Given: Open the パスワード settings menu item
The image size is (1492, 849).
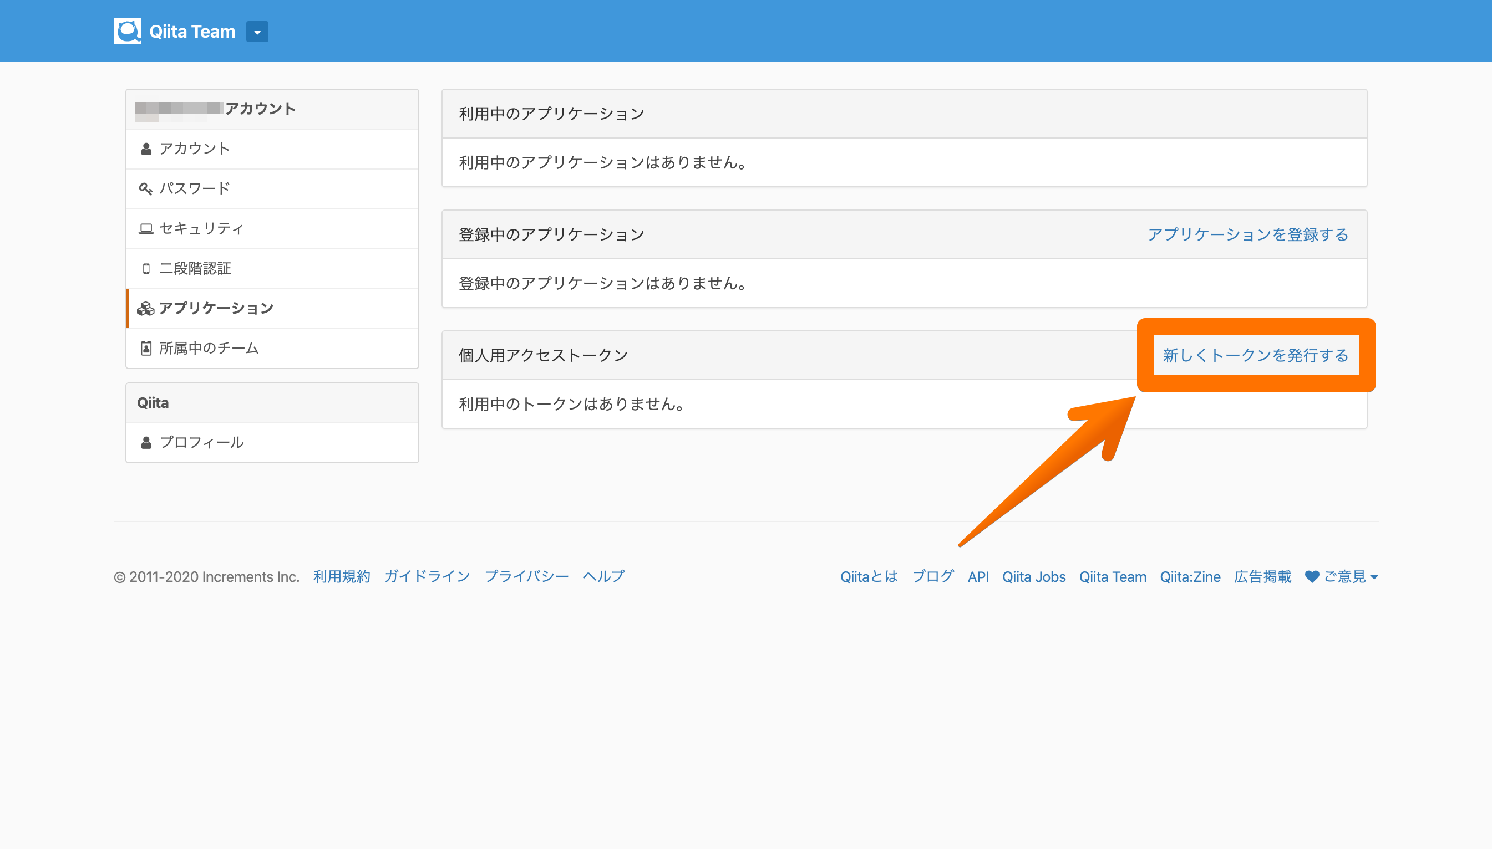Looking at the screenshot, I should pyautogui.click(x=195, y=189).
